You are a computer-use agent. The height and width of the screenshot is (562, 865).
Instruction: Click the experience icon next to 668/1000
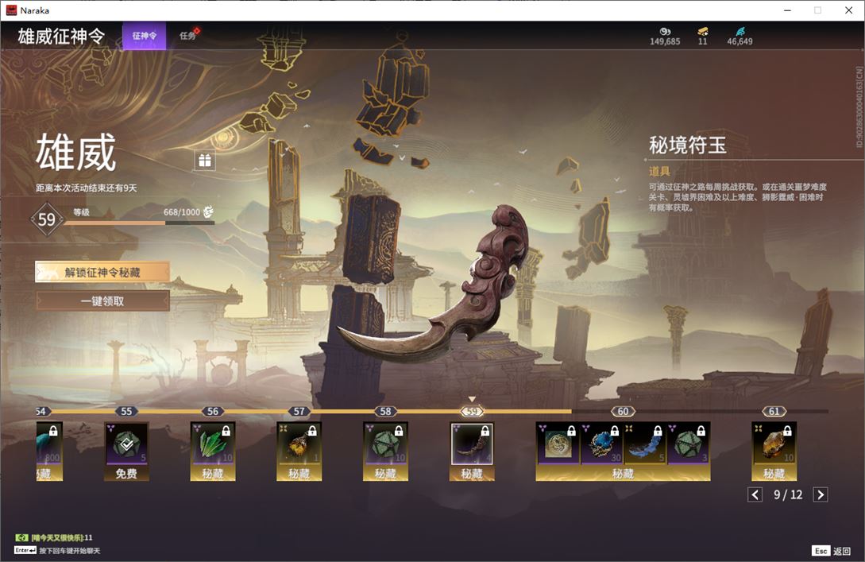pos(208,212)
